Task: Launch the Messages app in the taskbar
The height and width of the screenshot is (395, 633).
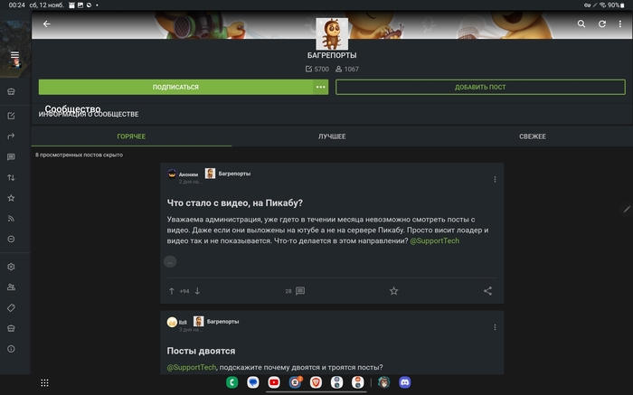Action: tap(253, 382)
